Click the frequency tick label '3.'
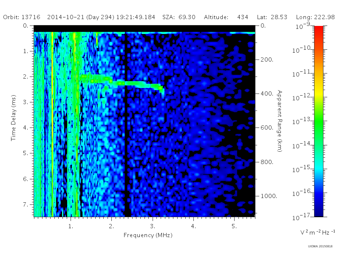The width and height of the screenshot is (340, 255). 153,226
